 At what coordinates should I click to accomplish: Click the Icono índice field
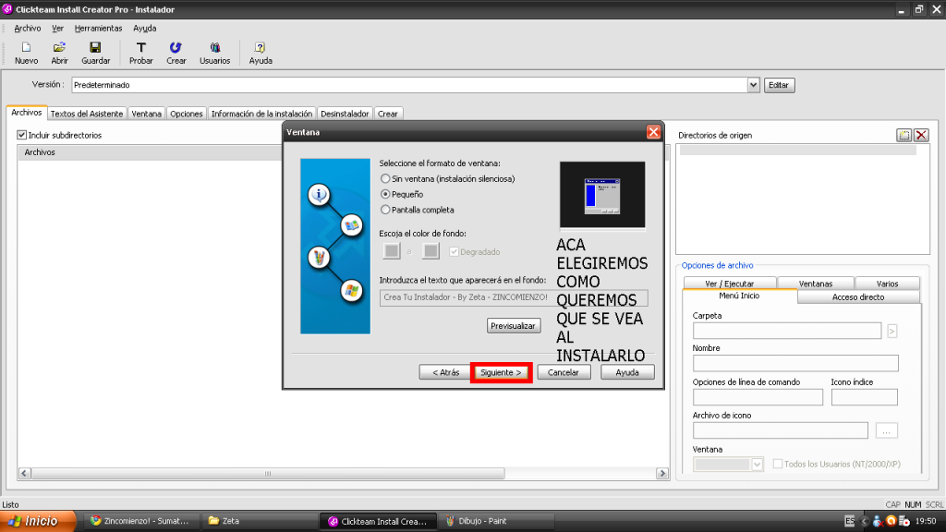click(864, 397)
